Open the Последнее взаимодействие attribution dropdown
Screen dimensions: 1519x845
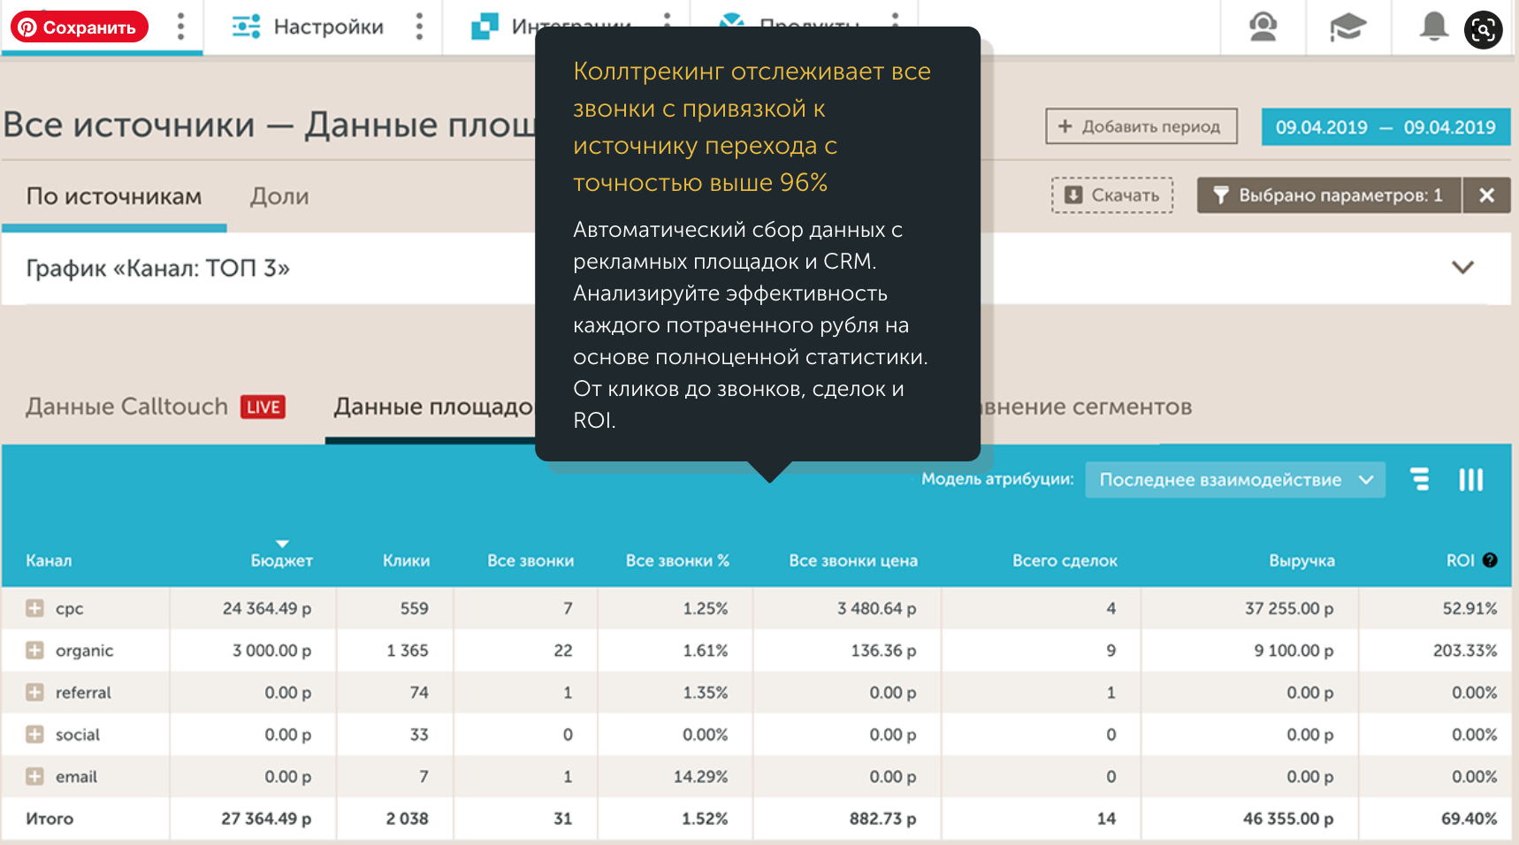tap(1235, 480)
